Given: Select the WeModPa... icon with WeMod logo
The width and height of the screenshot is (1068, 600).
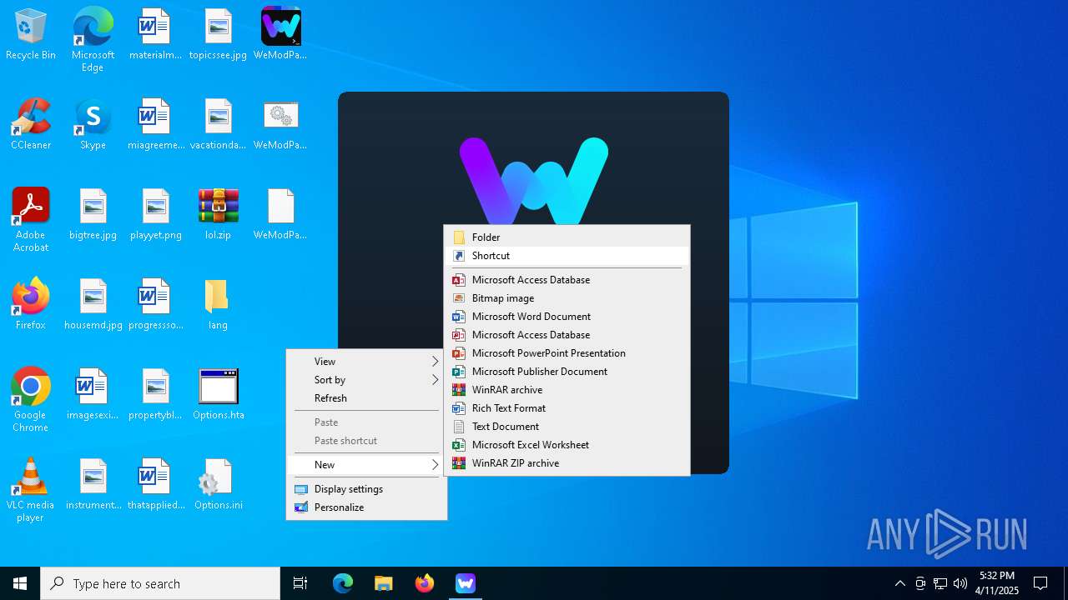Looking at the screenshot, I should (280, 35).
